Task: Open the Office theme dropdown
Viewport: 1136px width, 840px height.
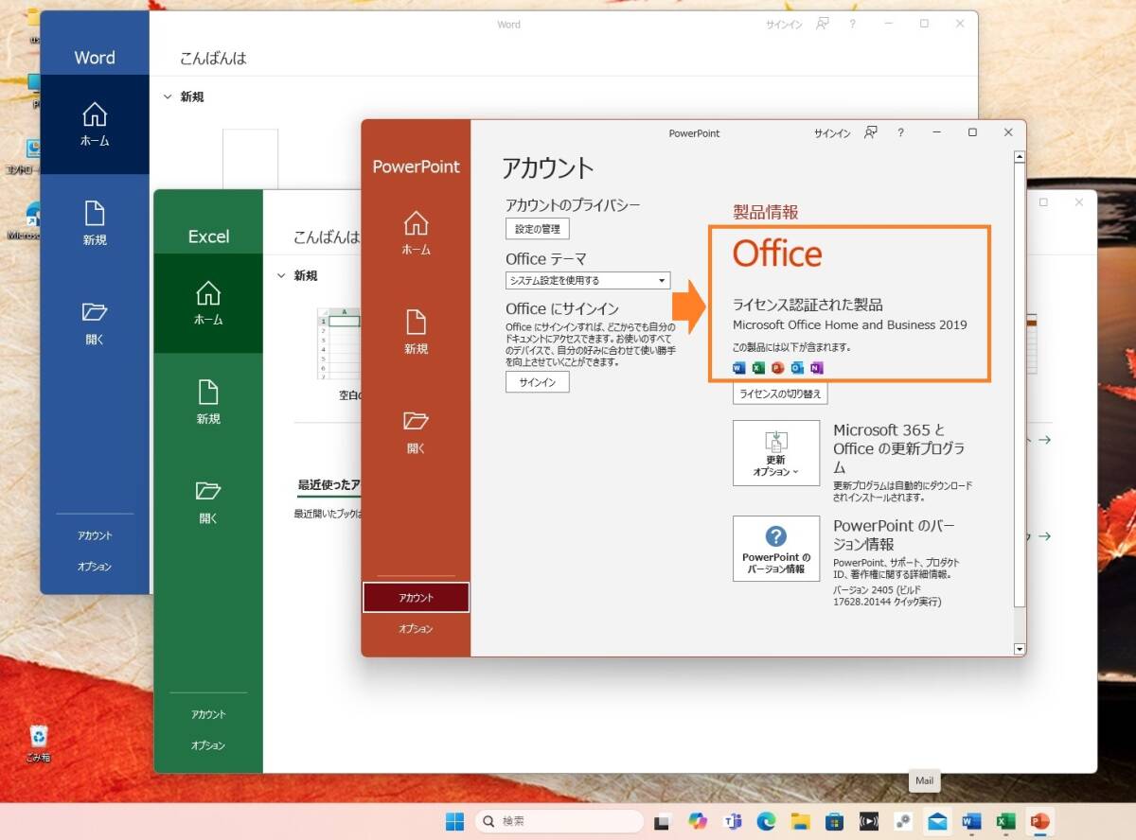Action: [588, 281]
